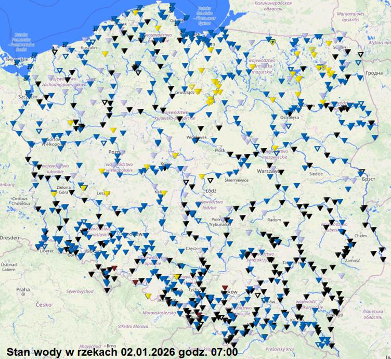Select the hollow black marker near Łódź

(x=210, y=181)
